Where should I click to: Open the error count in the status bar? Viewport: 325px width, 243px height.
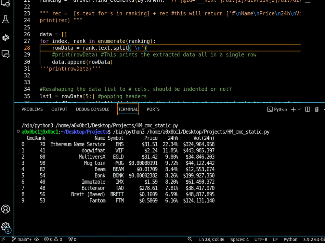pos(48,239)
